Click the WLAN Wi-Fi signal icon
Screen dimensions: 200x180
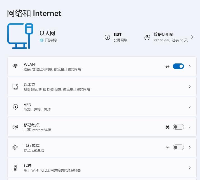[15, 66]
